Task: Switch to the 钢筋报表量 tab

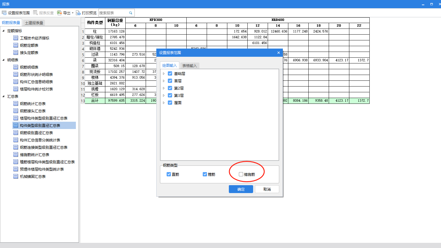Action: pos(11,22)
